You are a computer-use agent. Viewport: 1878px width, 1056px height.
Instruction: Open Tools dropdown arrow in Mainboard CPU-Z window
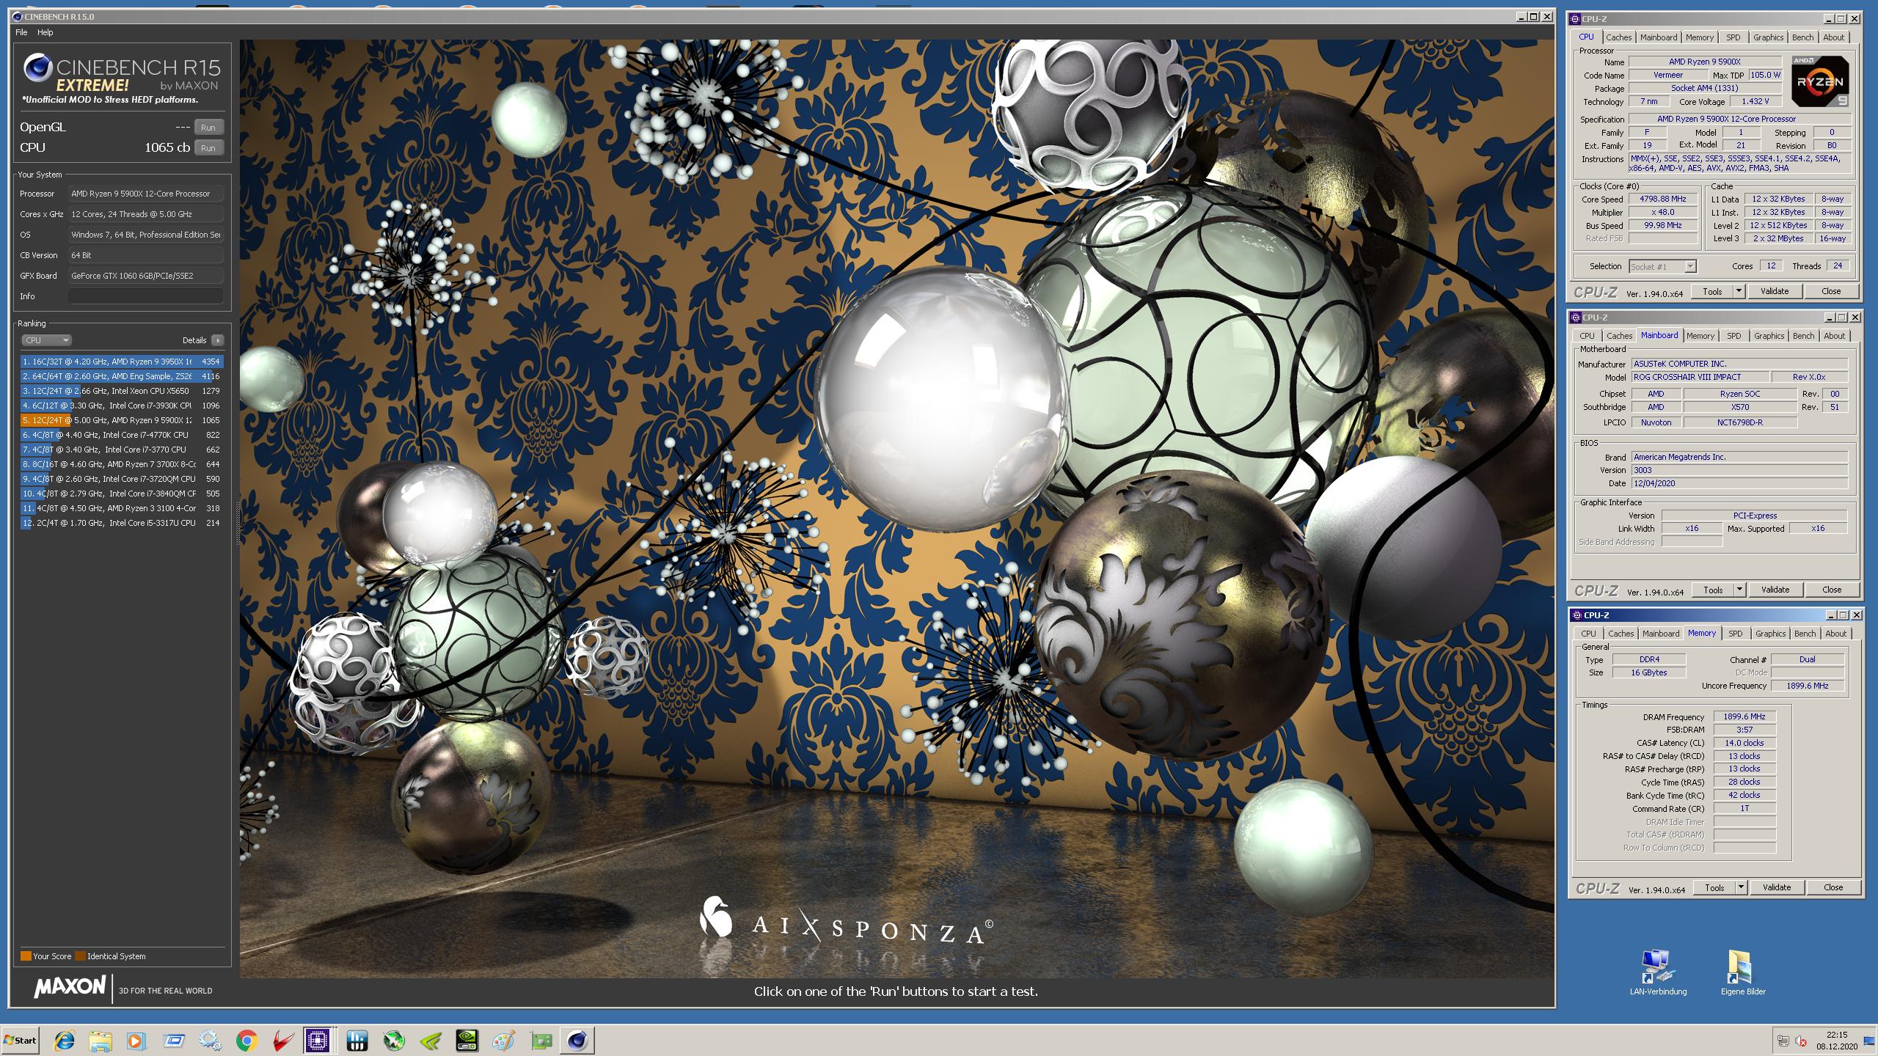(1739, 590)
